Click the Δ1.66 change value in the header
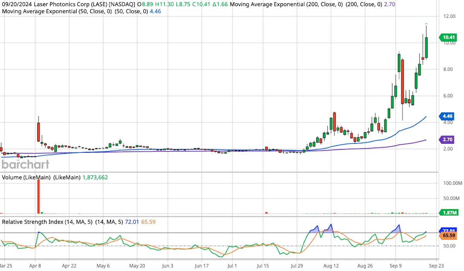Viewport: 464px width, 271px height. pos(220,4)
